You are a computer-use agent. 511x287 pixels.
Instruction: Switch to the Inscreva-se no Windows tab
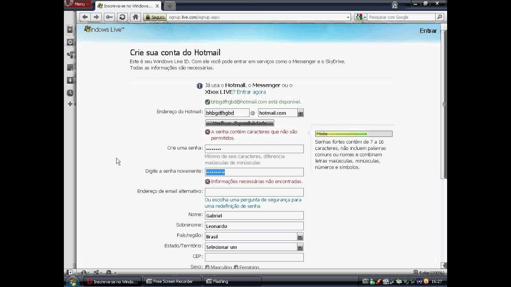point(128,6)
